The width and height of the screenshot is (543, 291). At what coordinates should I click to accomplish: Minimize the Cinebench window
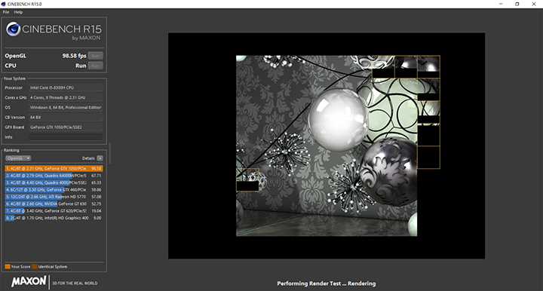501,5
